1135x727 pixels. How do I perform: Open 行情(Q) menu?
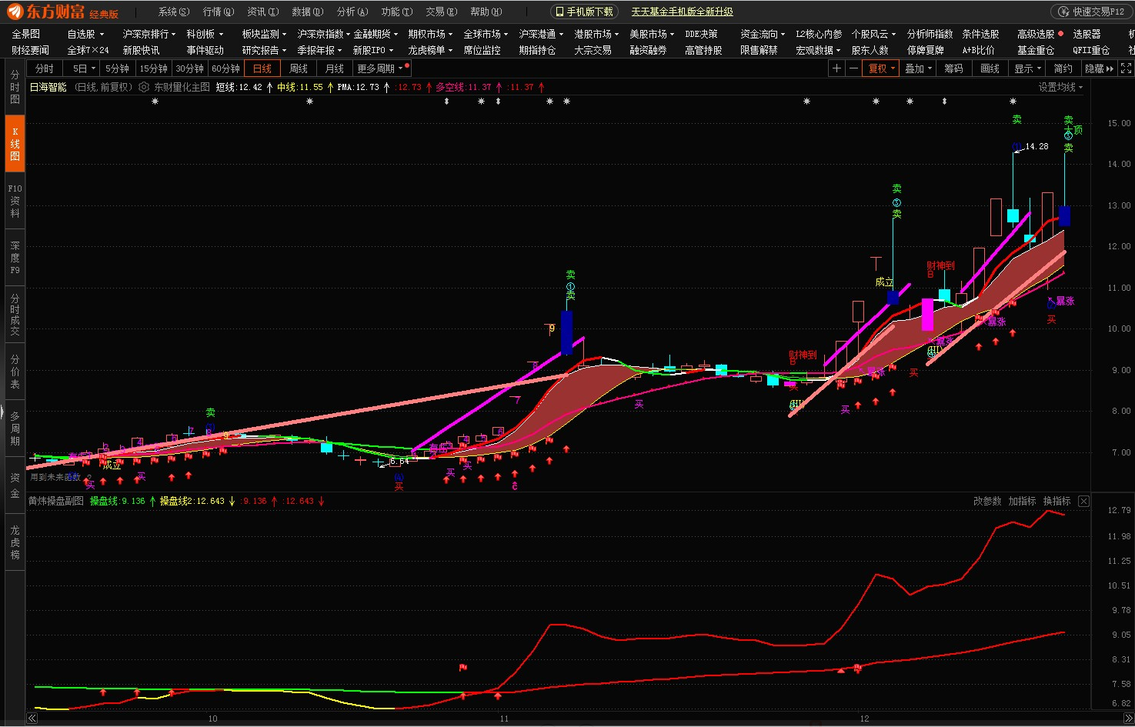pos(218,12)
